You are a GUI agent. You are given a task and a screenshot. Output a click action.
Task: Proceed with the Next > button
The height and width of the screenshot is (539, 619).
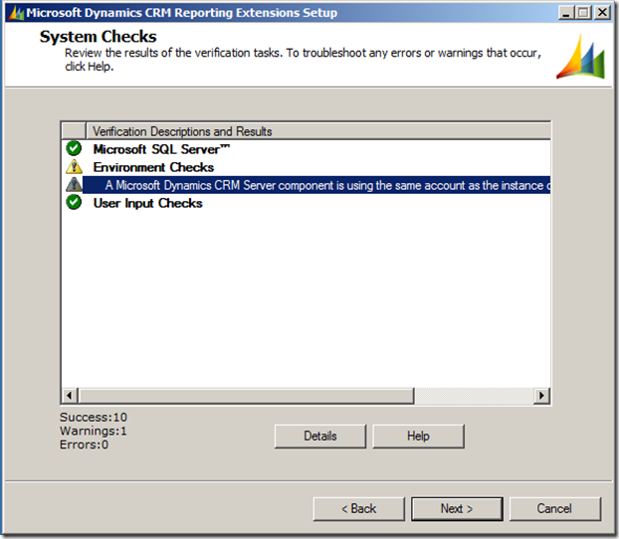457,508
